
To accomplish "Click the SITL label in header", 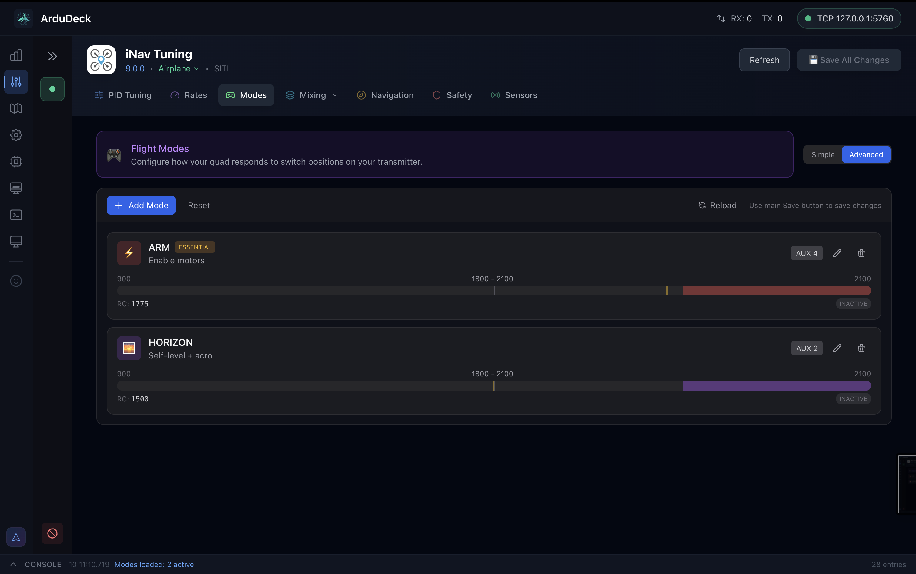I will pyautogui.click(x=222, y=69).
